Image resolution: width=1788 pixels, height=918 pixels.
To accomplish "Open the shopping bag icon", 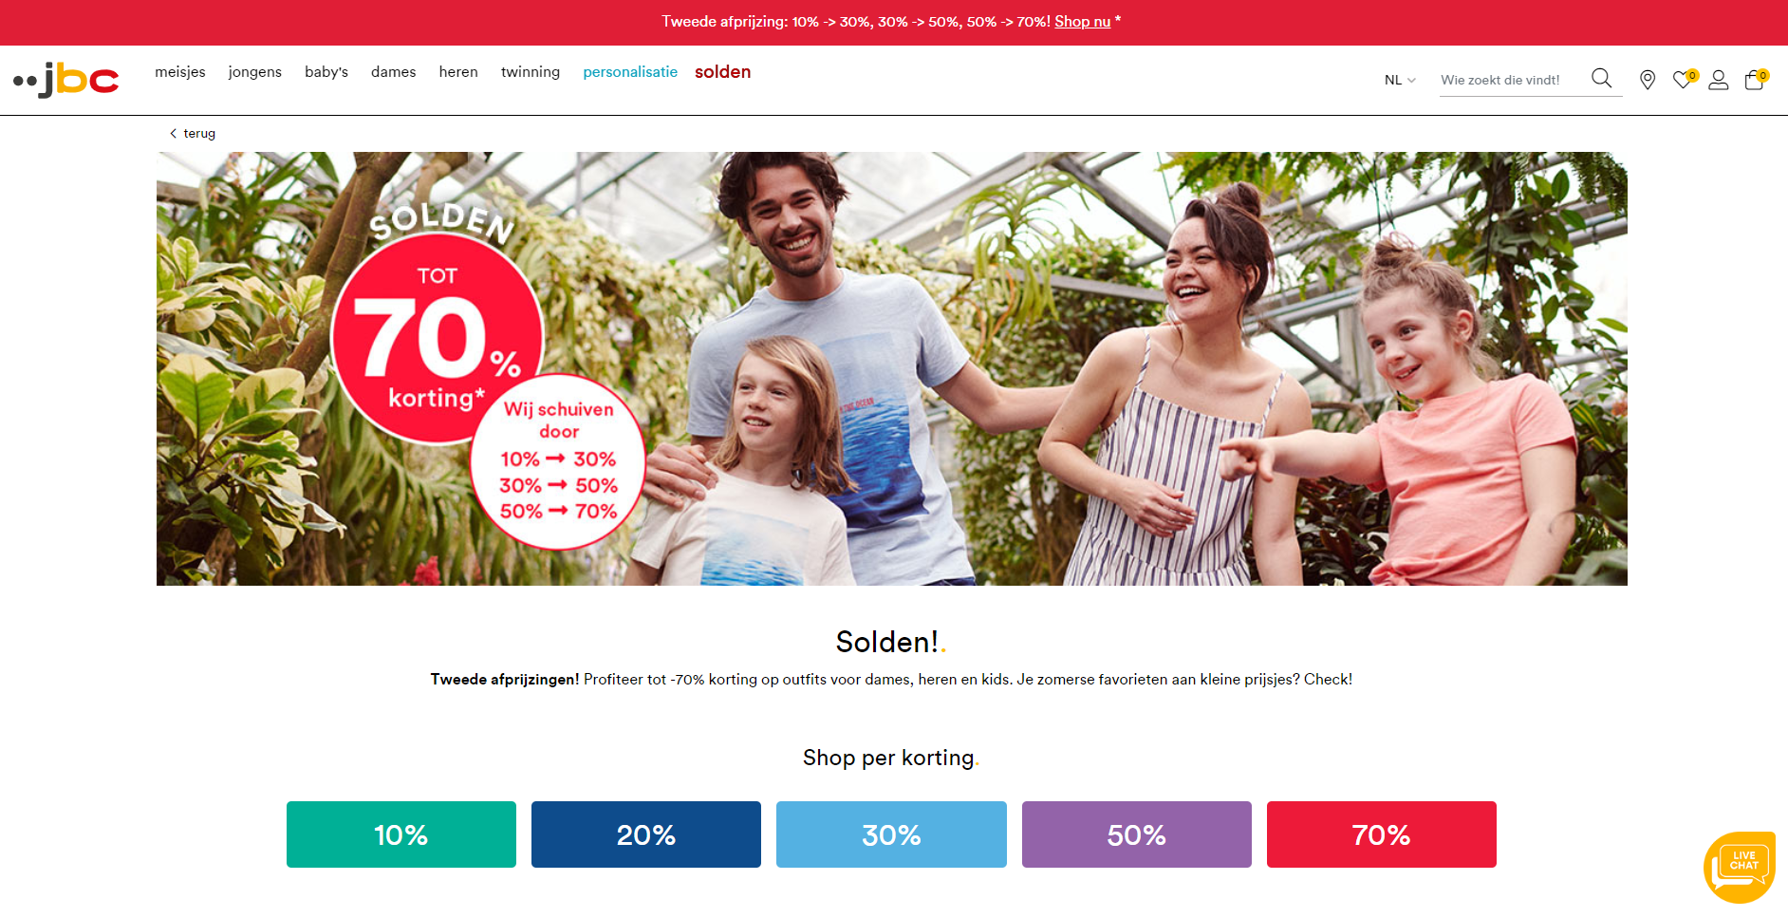I will pos(1755,80).
